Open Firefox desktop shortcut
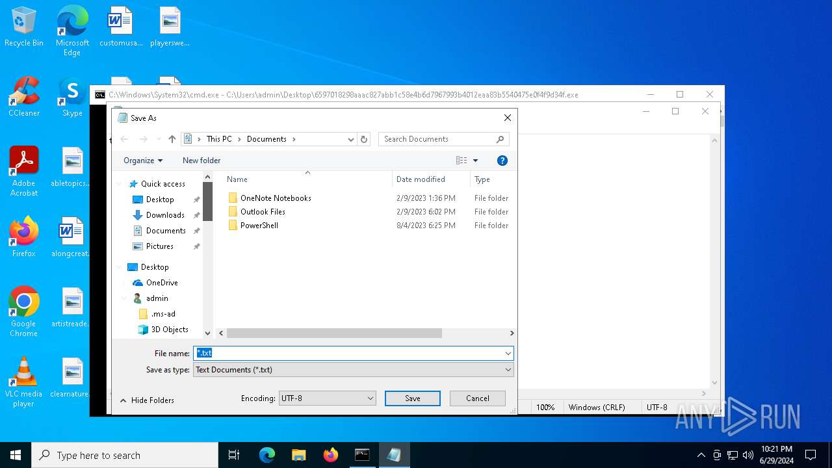The image size is (832, 468). pyautogui.click(x=24, y=237)
